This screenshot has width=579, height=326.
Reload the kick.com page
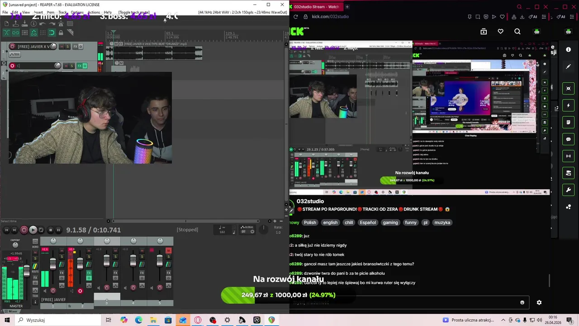[295, 17]
